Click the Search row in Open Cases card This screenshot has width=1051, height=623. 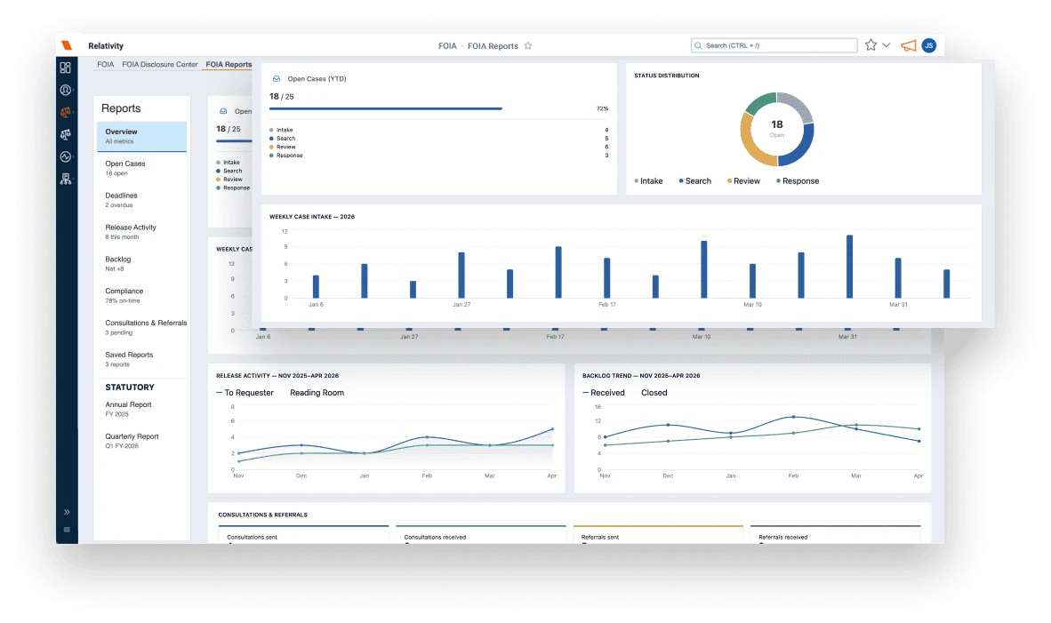point(439,138)
